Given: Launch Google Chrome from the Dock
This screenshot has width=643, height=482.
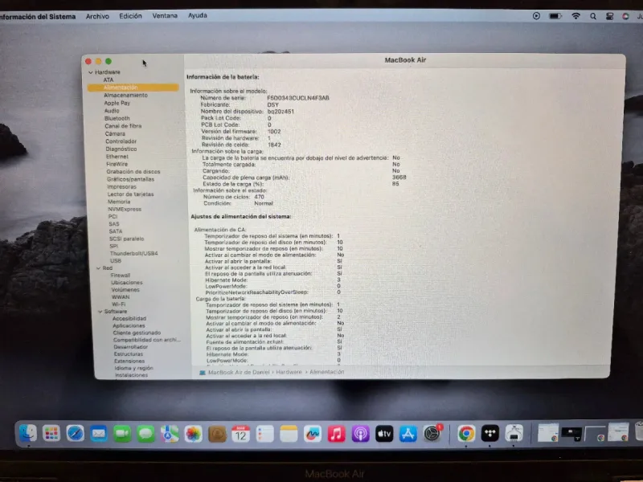Looking at the screenshot, I should [466, 434].
